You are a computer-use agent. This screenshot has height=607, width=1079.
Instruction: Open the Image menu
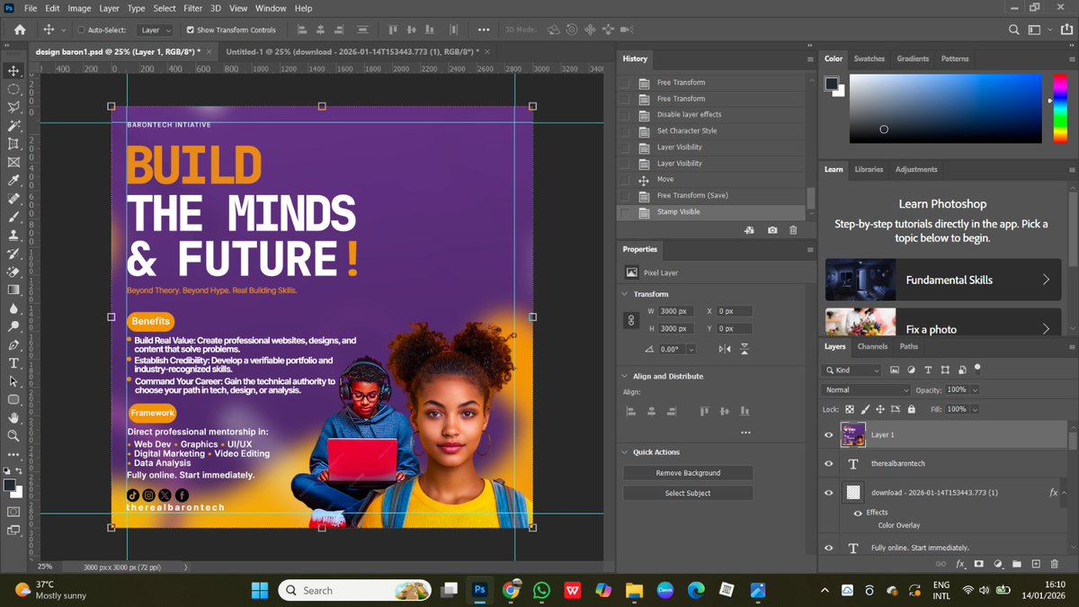point(79,8)
